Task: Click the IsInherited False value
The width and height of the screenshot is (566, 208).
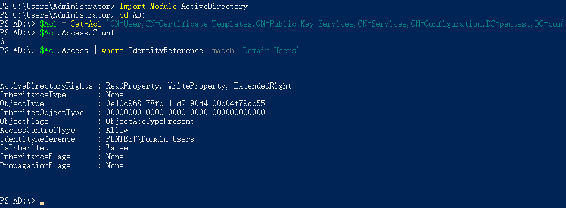Action: point(117,148)
